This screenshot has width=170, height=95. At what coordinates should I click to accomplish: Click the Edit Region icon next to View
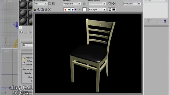[x=50, y=4]
